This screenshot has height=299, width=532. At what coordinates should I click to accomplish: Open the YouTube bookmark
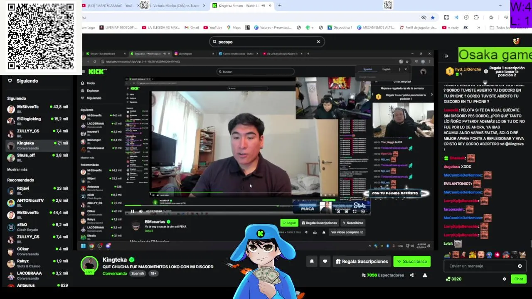[212, 28]
